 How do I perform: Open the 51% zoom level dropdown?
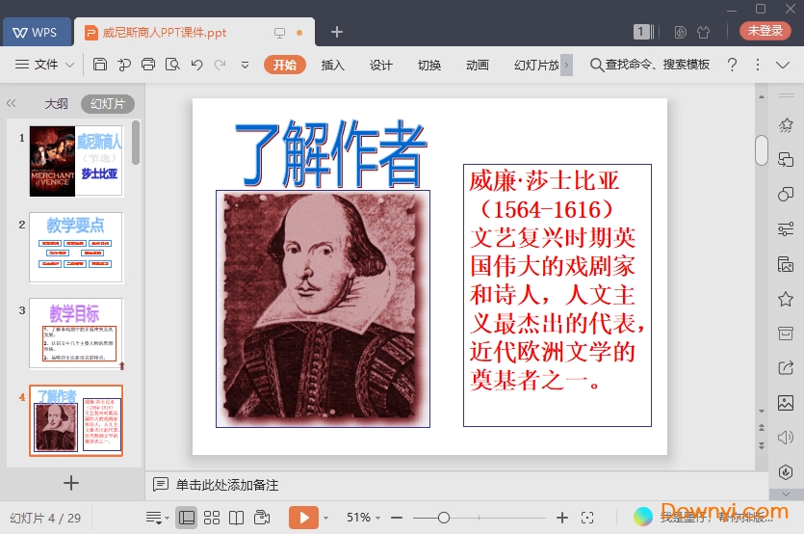(363, 518)
